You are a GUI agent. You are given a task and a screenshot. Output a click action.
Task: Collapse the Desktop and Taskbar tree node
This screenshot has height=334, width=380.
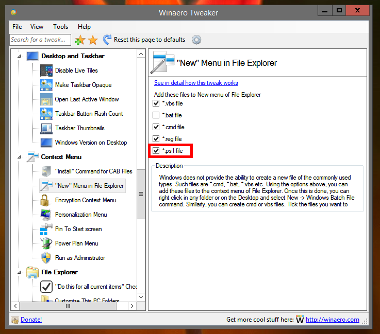pyautogui.click(x=19, y=56)
